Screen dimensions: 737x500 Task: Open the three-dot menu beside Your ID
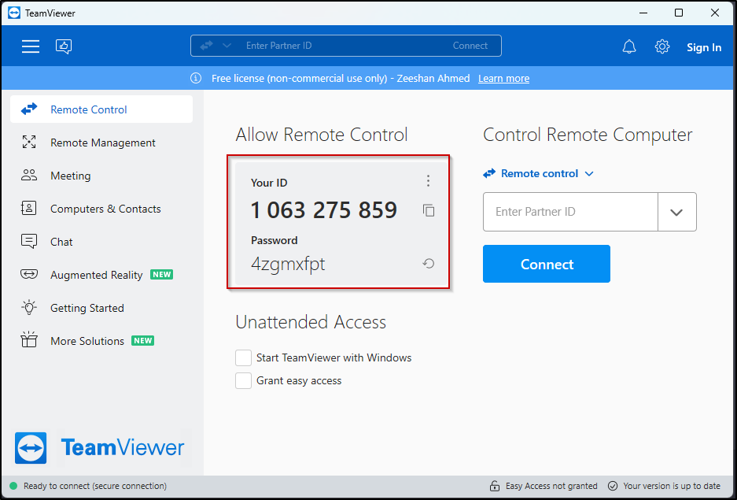(428, 181)
